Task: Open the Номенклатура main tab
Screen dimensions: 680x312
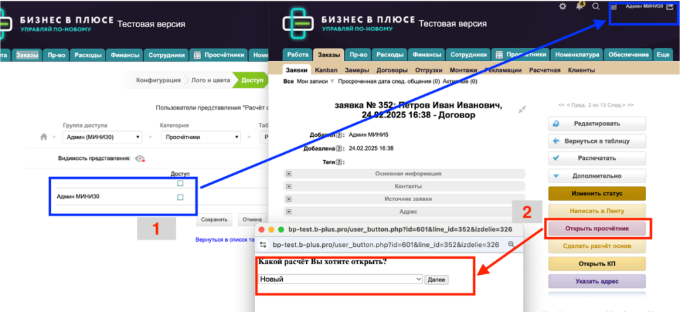Action: pyautogui.click(x=577, y=54)
